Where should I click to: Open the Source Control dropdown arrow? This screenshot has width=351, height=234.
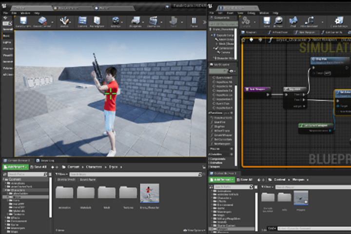click(x=52, y=22)
